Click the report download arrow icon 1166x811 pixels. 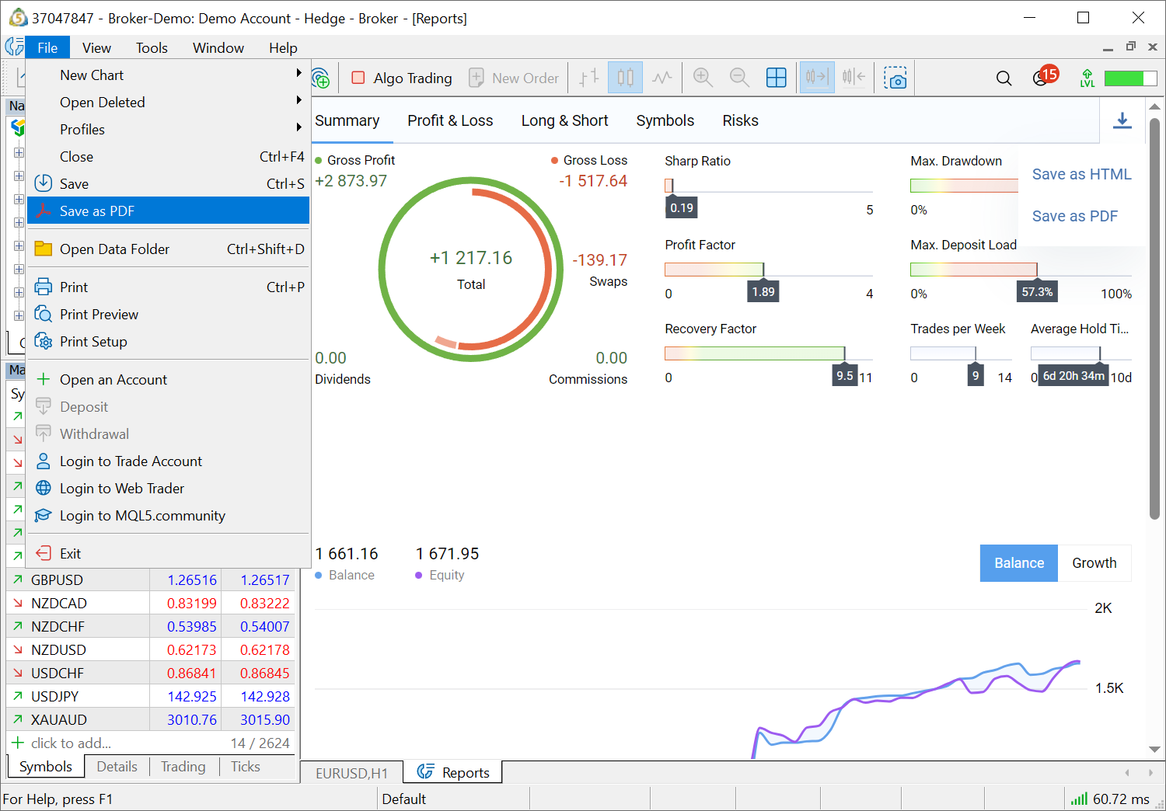click(x=1122, y=121)
